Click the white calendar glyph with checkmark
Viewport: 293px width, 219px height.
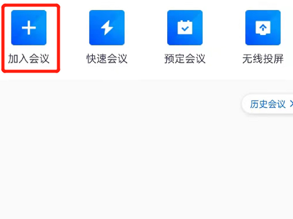point(185,27)
